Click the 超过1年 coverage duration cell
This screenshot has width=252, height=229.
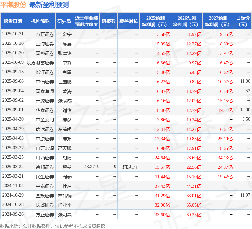click(130, 167)
